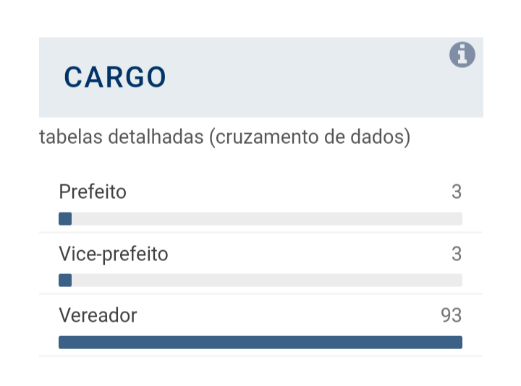
Task: Click the grey empty portion of Prefeito bar
Action: point(267,219)
